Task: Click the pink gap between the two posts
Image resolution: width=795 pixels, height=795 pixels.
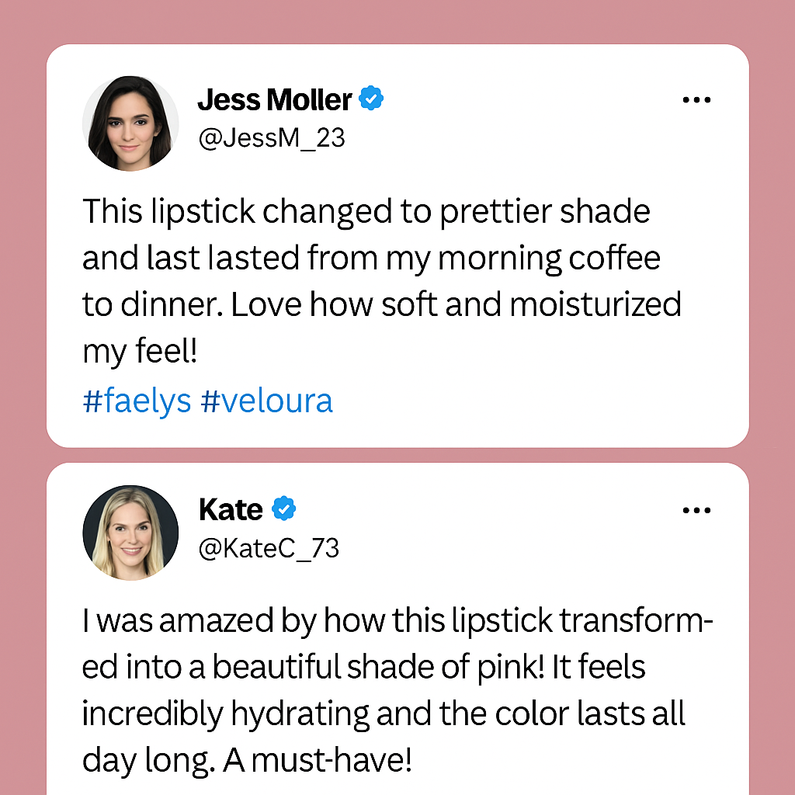Action: [397, 455]
